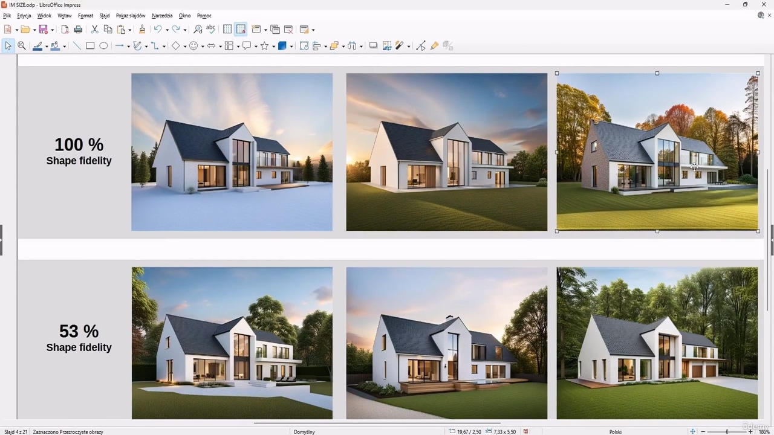Toggle the Display Grid button
774x435 pixels.
tap(227, 29)
